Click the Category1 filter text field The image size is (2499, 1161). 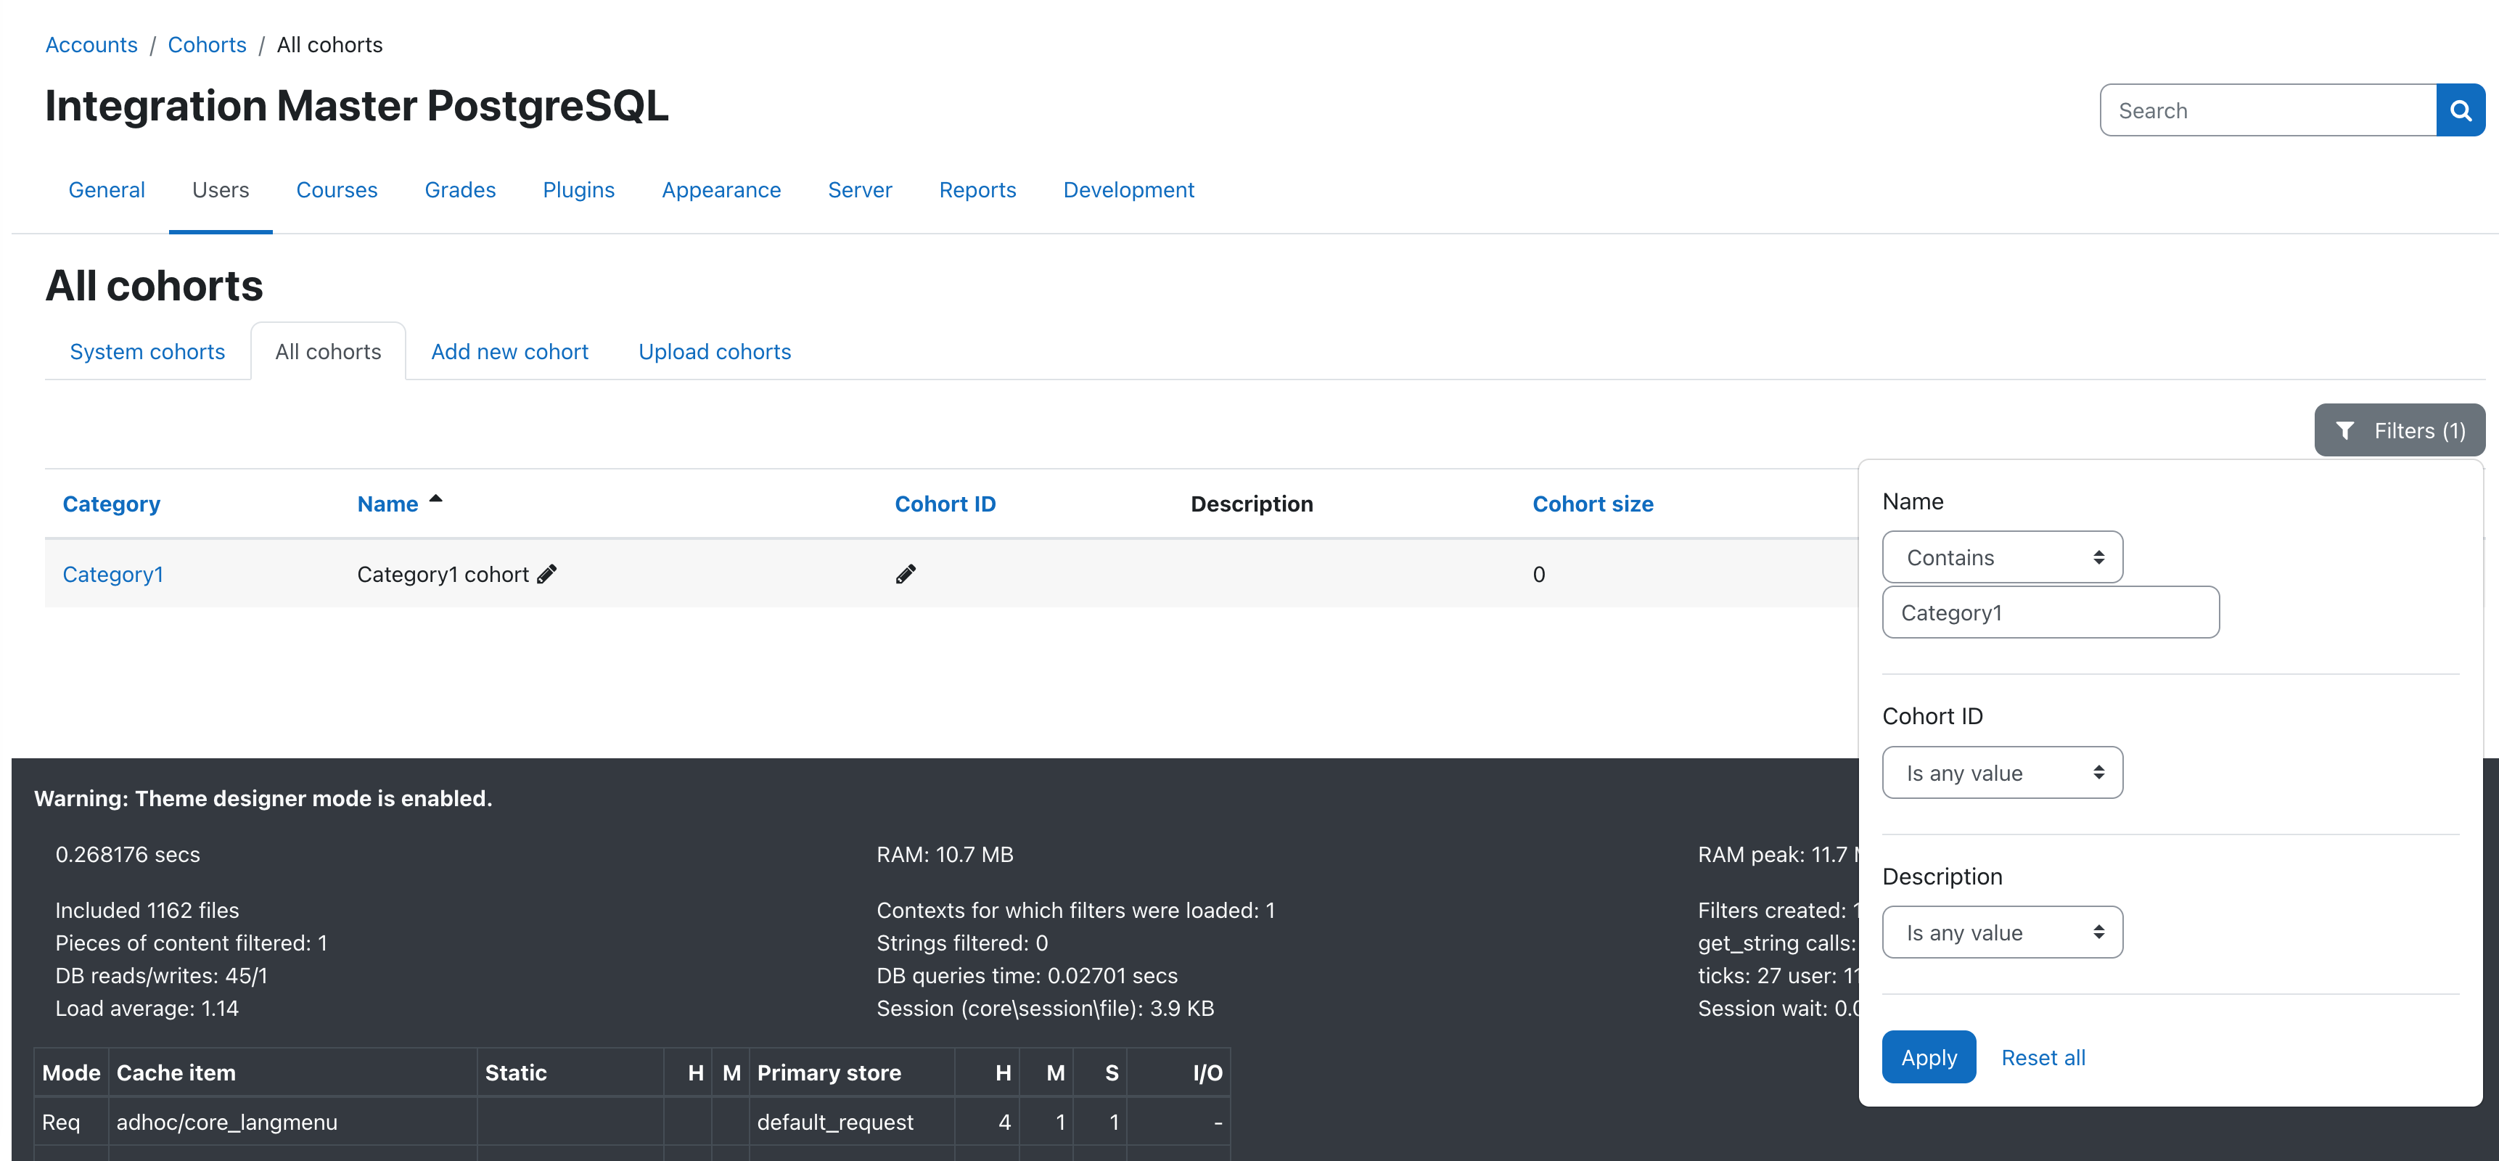click(2050, 613)
